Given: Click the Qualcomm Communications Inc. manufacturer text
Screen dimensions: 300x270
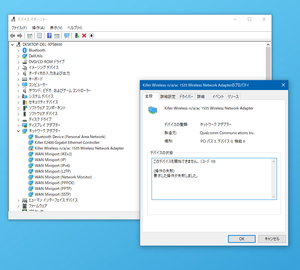Looking at the screenshot, I should click(x=227, y=133).
